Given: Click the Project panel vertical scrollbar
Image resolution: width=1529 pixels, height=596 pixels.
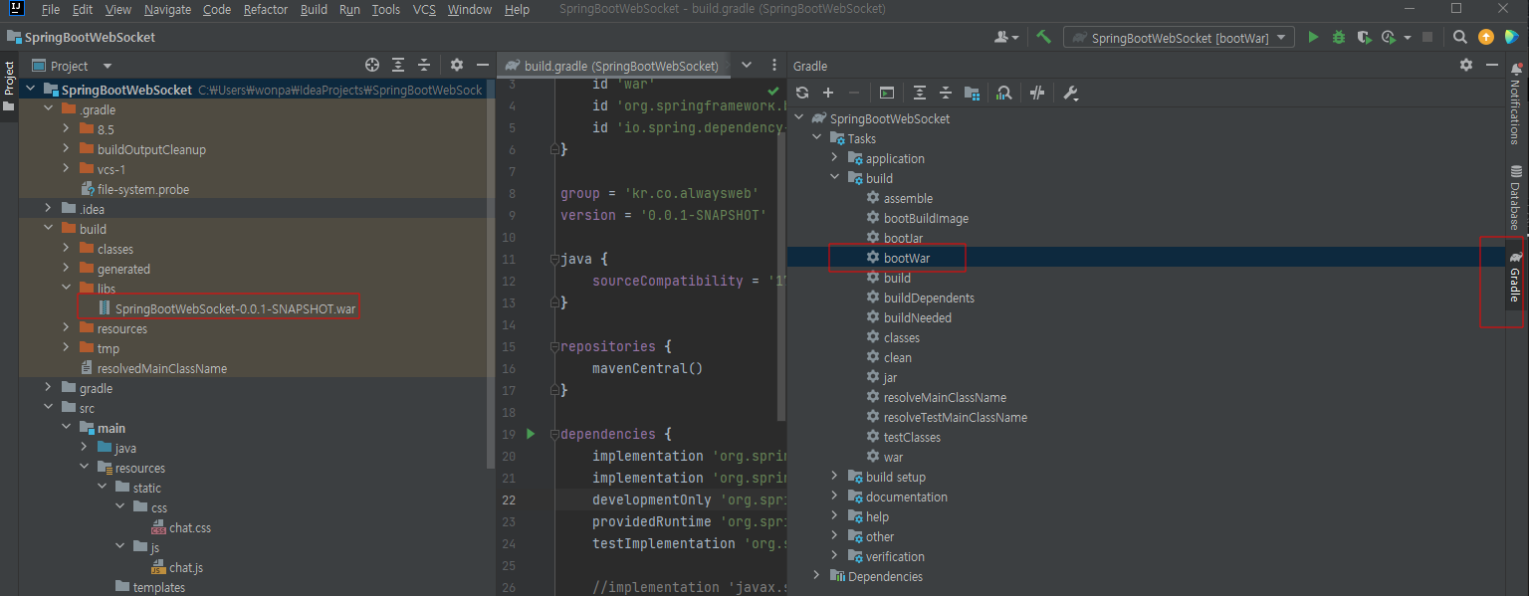Looking at the screenshot, I should click(490, 274).
